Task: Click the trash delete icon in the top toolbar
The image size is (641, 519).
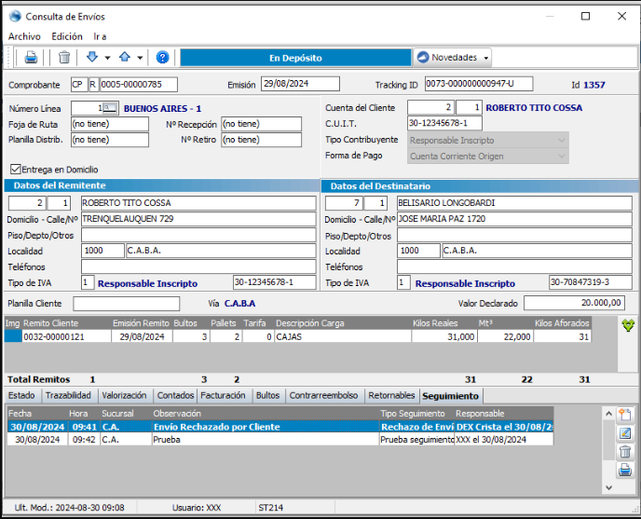Action: [x=64, y=58]
